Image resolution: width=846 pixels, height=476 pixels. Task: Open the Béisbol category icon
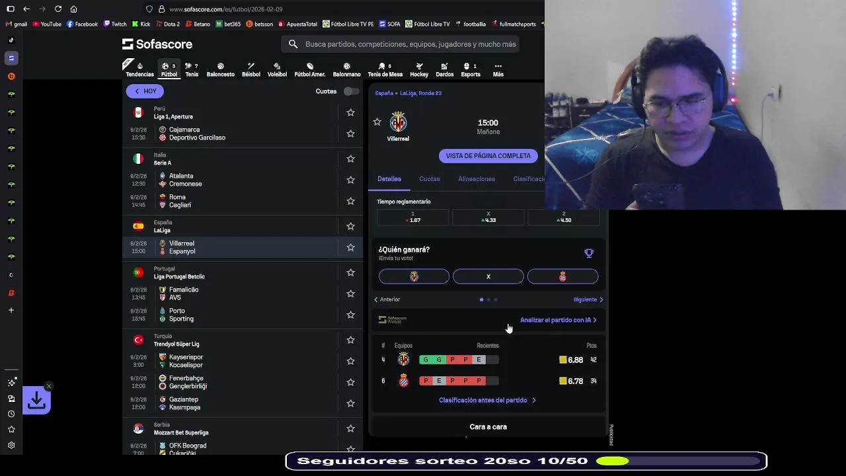pyautogui.click(x=251, y=69)
